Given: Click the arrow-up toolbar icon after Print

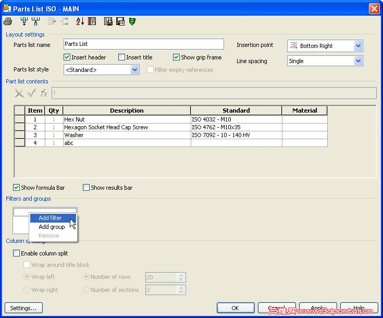Looking at the screenshot, I should (35, 21).
